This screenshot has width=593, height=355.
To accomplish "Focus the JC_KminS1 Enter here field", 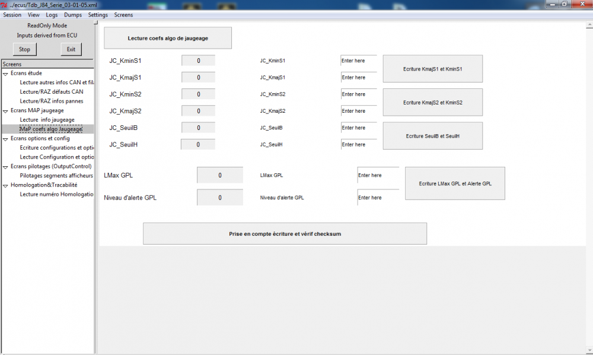I will (359, 61).
